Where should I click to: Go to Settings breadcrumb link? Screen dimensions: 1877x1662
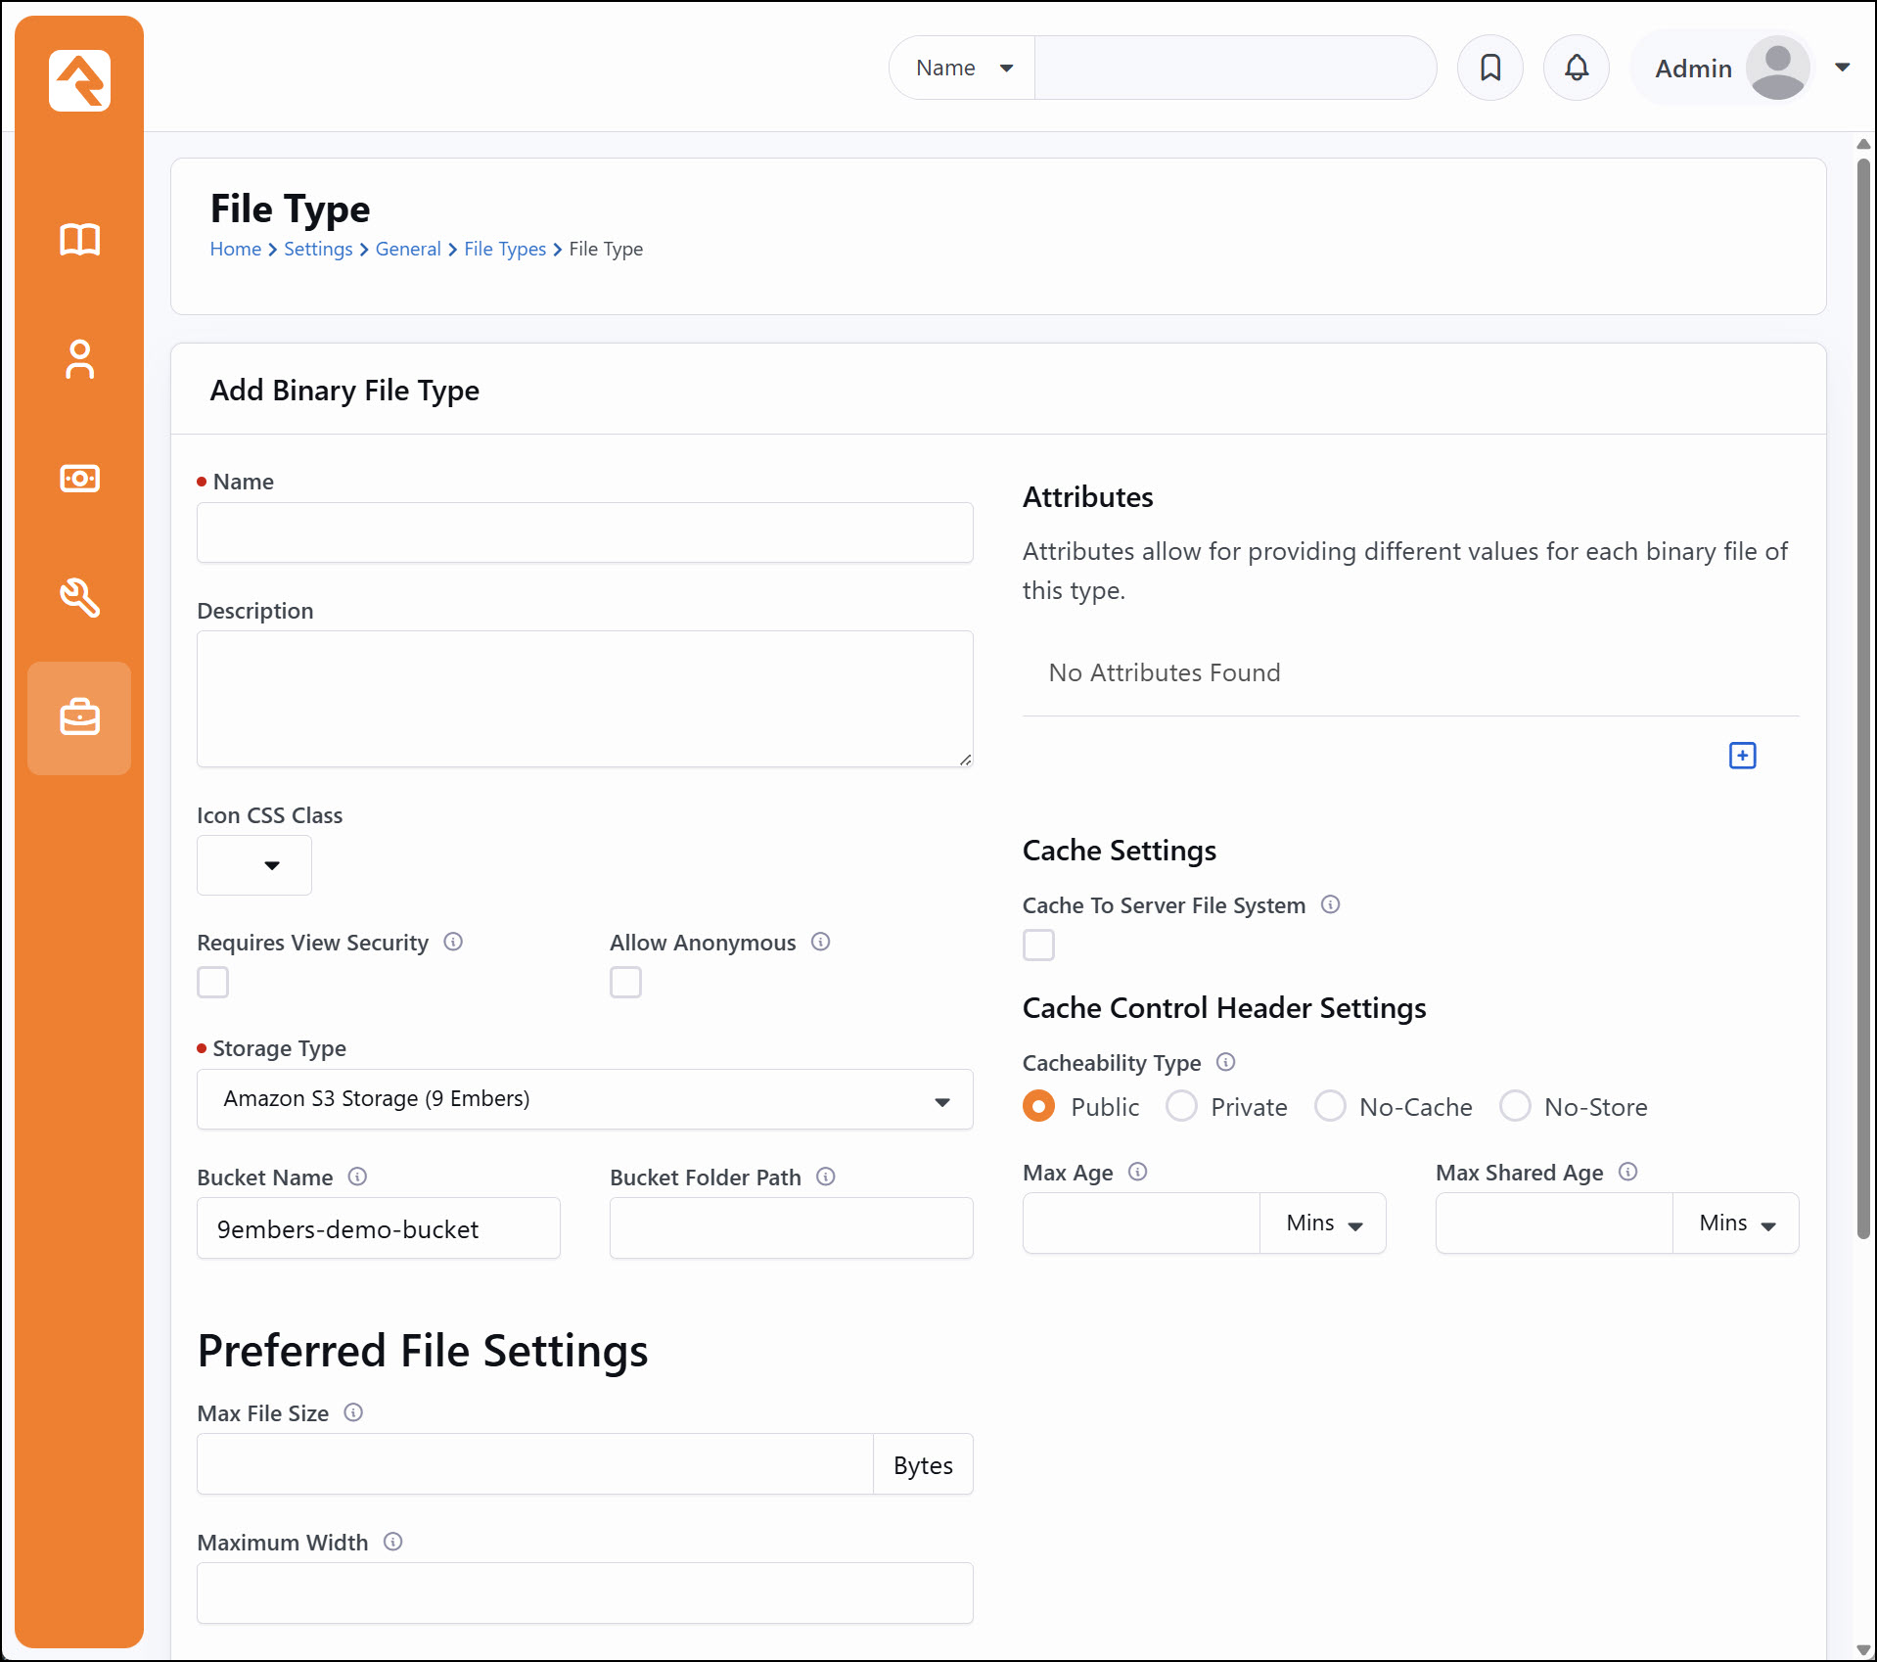(318, 249)
